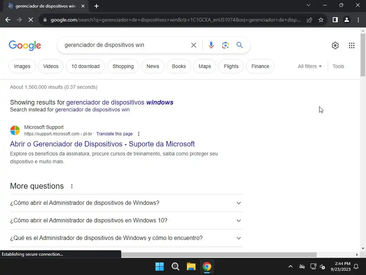Open File Explorer from taskbar
366x275 pixels.
(191, 266)
